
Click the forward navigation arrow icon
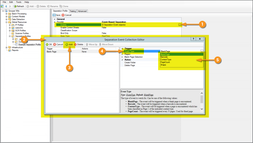[10, 6]
